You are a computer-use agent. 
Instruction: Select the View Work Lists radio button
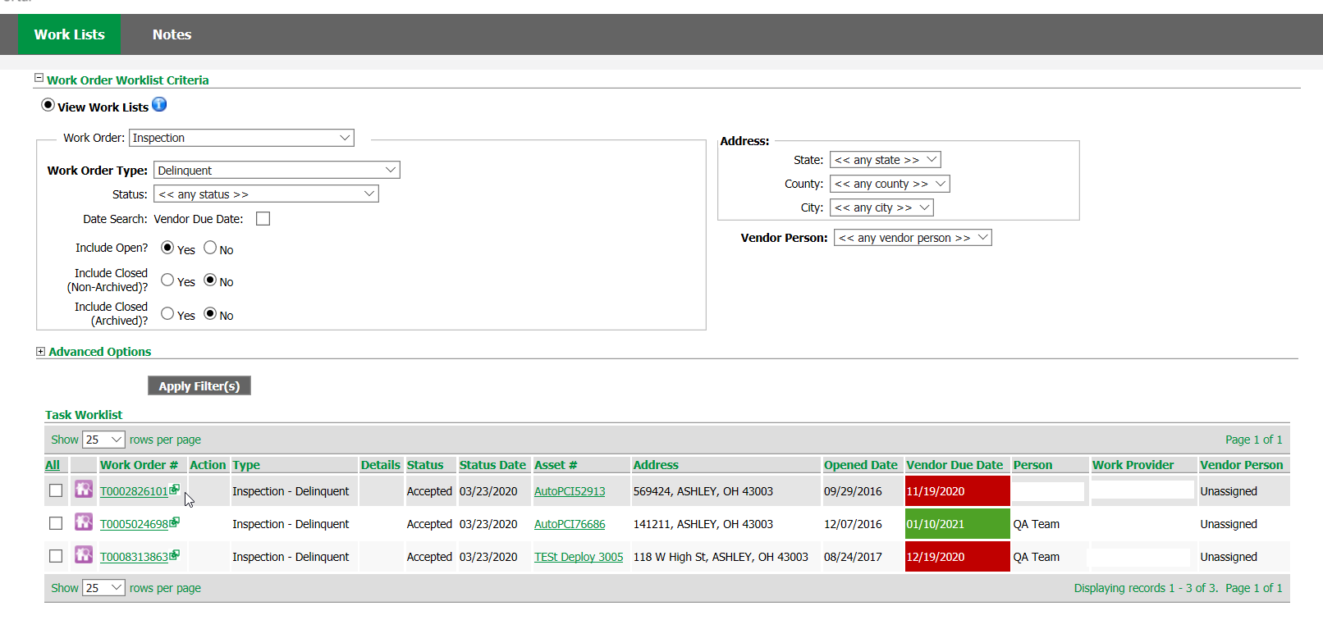[48, 105]
